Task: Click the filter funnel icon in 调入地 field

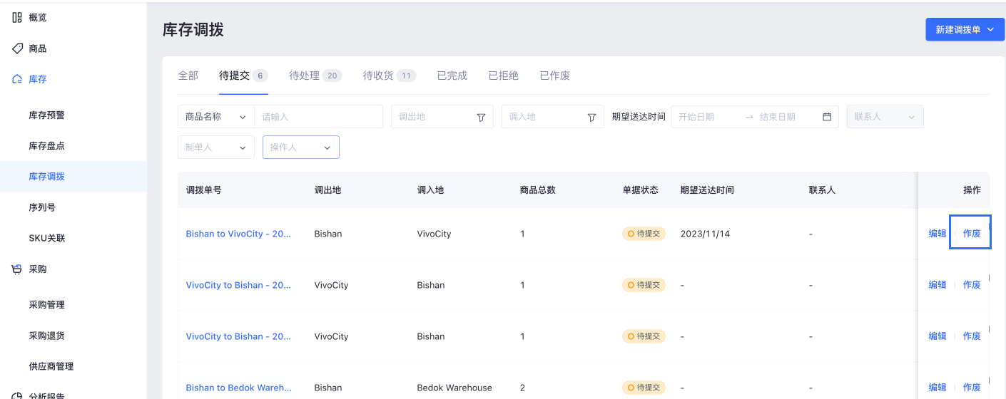Action: tap(591, 117)
